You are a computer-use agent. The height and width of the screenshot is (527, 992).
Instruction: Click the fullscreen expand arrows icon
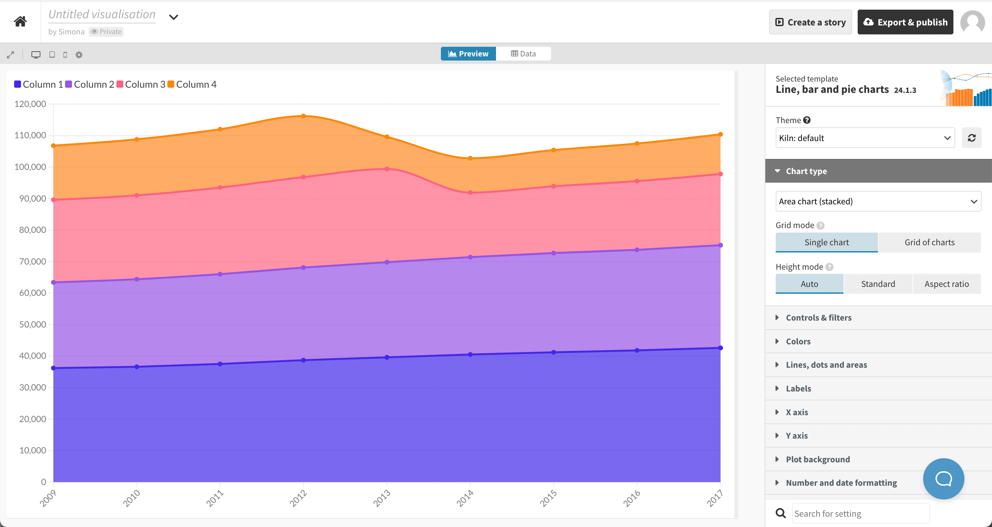click(10, 55)
